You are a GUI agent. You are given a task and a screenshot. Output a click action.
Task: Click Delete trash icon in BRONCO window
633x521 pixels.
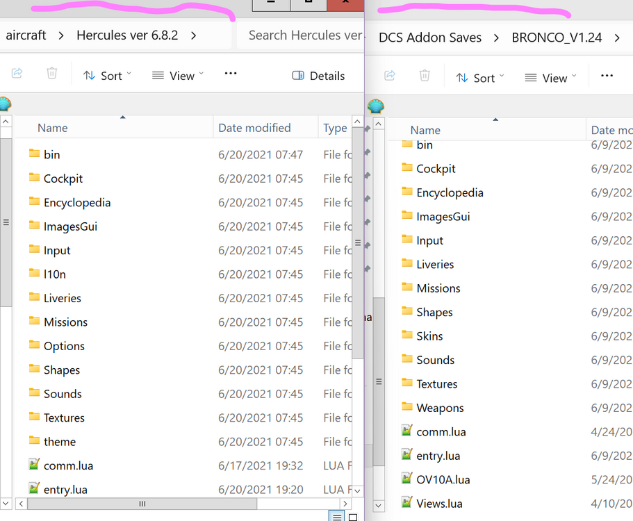click(x=425, y=76)
